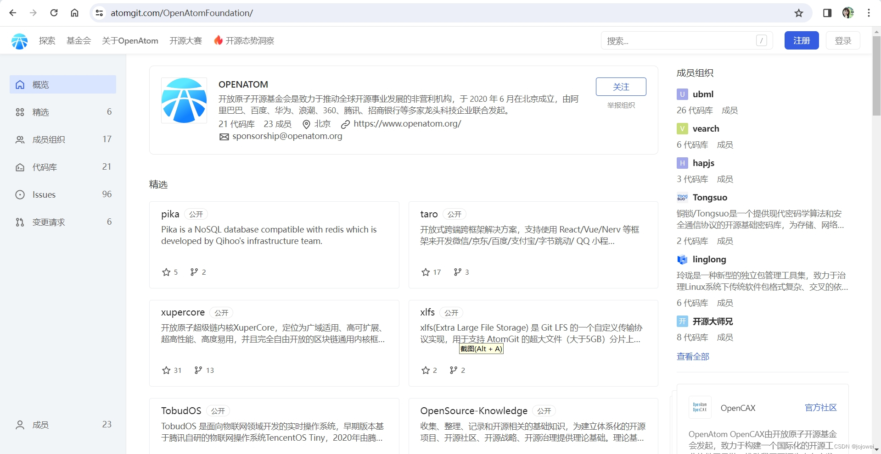Open the browser side panel icon
Viewport: 881px width, 454px height.
827,13
